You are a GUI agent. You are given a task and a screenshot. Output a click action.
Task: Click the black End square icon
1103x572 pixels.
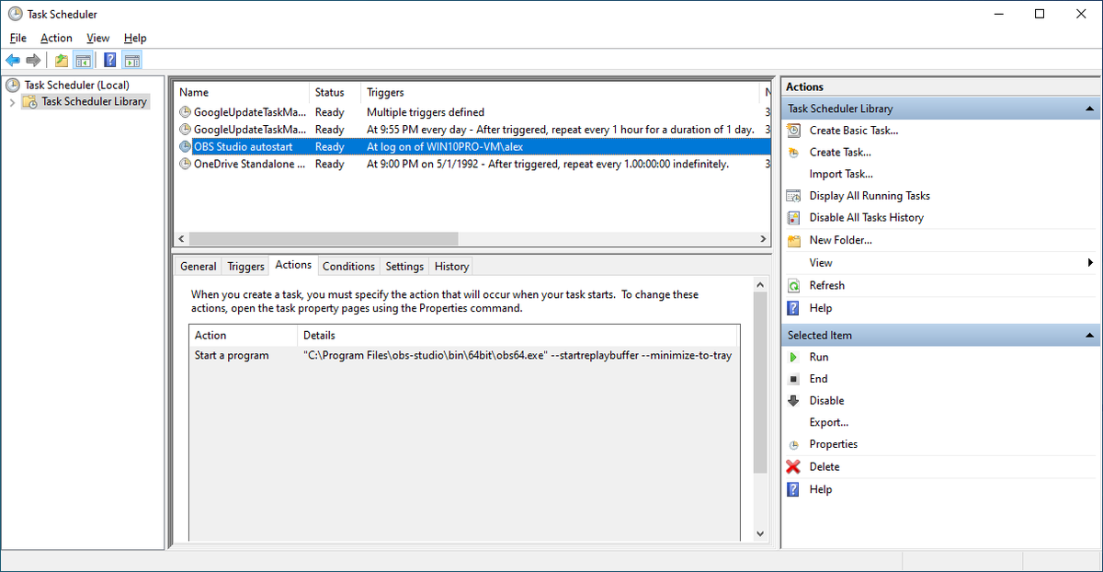(x=794, y=379)
